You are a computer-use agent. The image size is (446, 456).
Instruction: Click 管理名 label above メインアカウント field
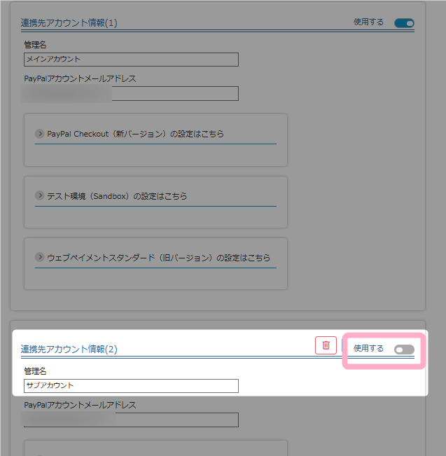(35, 45)
